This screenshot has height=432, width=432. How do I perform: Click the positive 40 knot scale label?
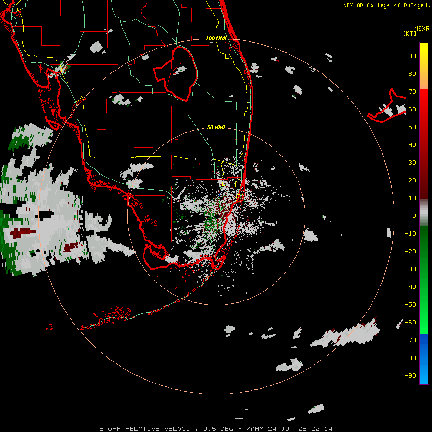[x=412, y=144]
